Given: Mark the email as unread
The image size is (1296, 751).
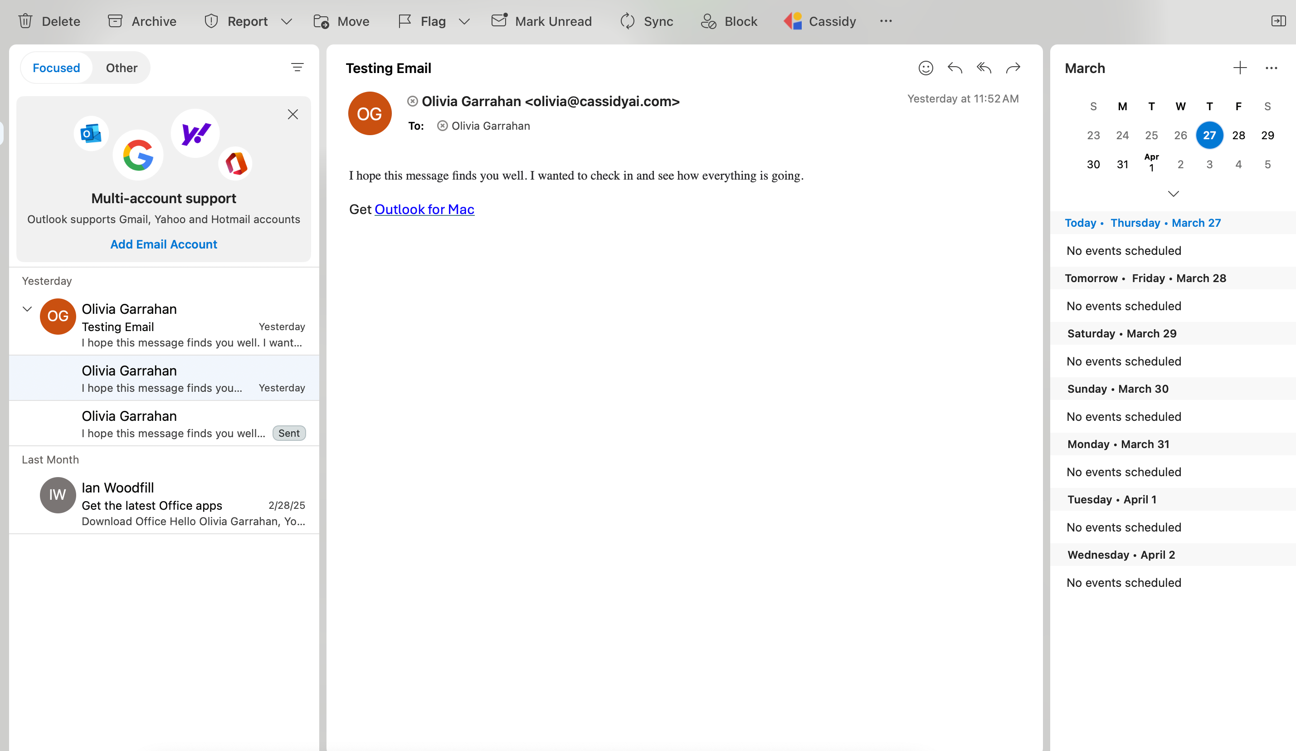Looking at the screenshot, I should point(541,21).
